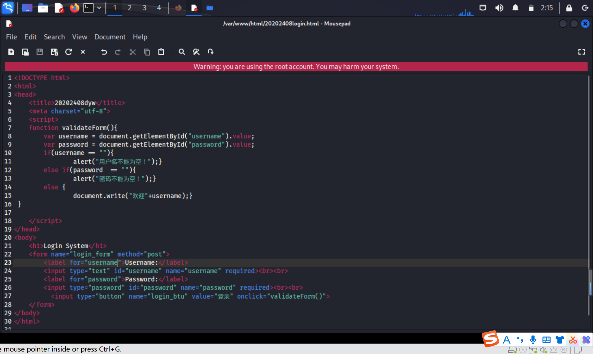Open the Document menu
The width and height of the screenshot is (593, 354).
[110, 37]
